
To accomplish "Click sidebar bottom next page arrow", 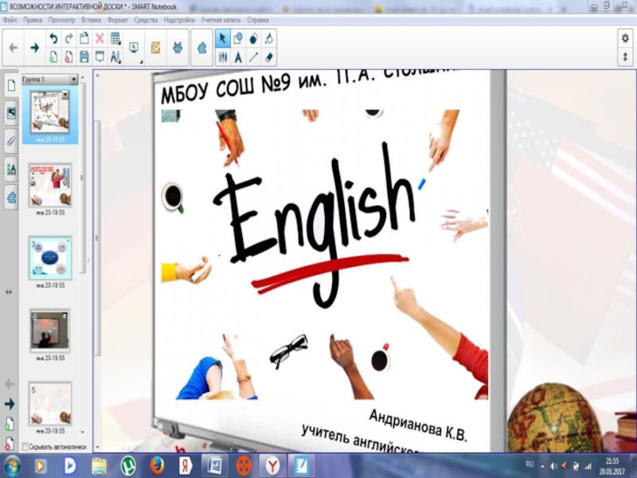I will (x=10, y=404).
